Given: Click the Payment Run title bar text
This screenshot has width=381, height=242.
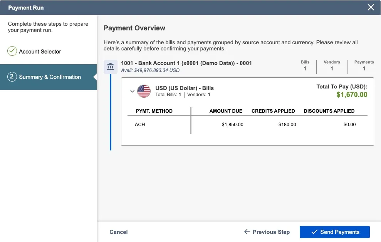Looking at the screenshot, I should tap(26, 8).
